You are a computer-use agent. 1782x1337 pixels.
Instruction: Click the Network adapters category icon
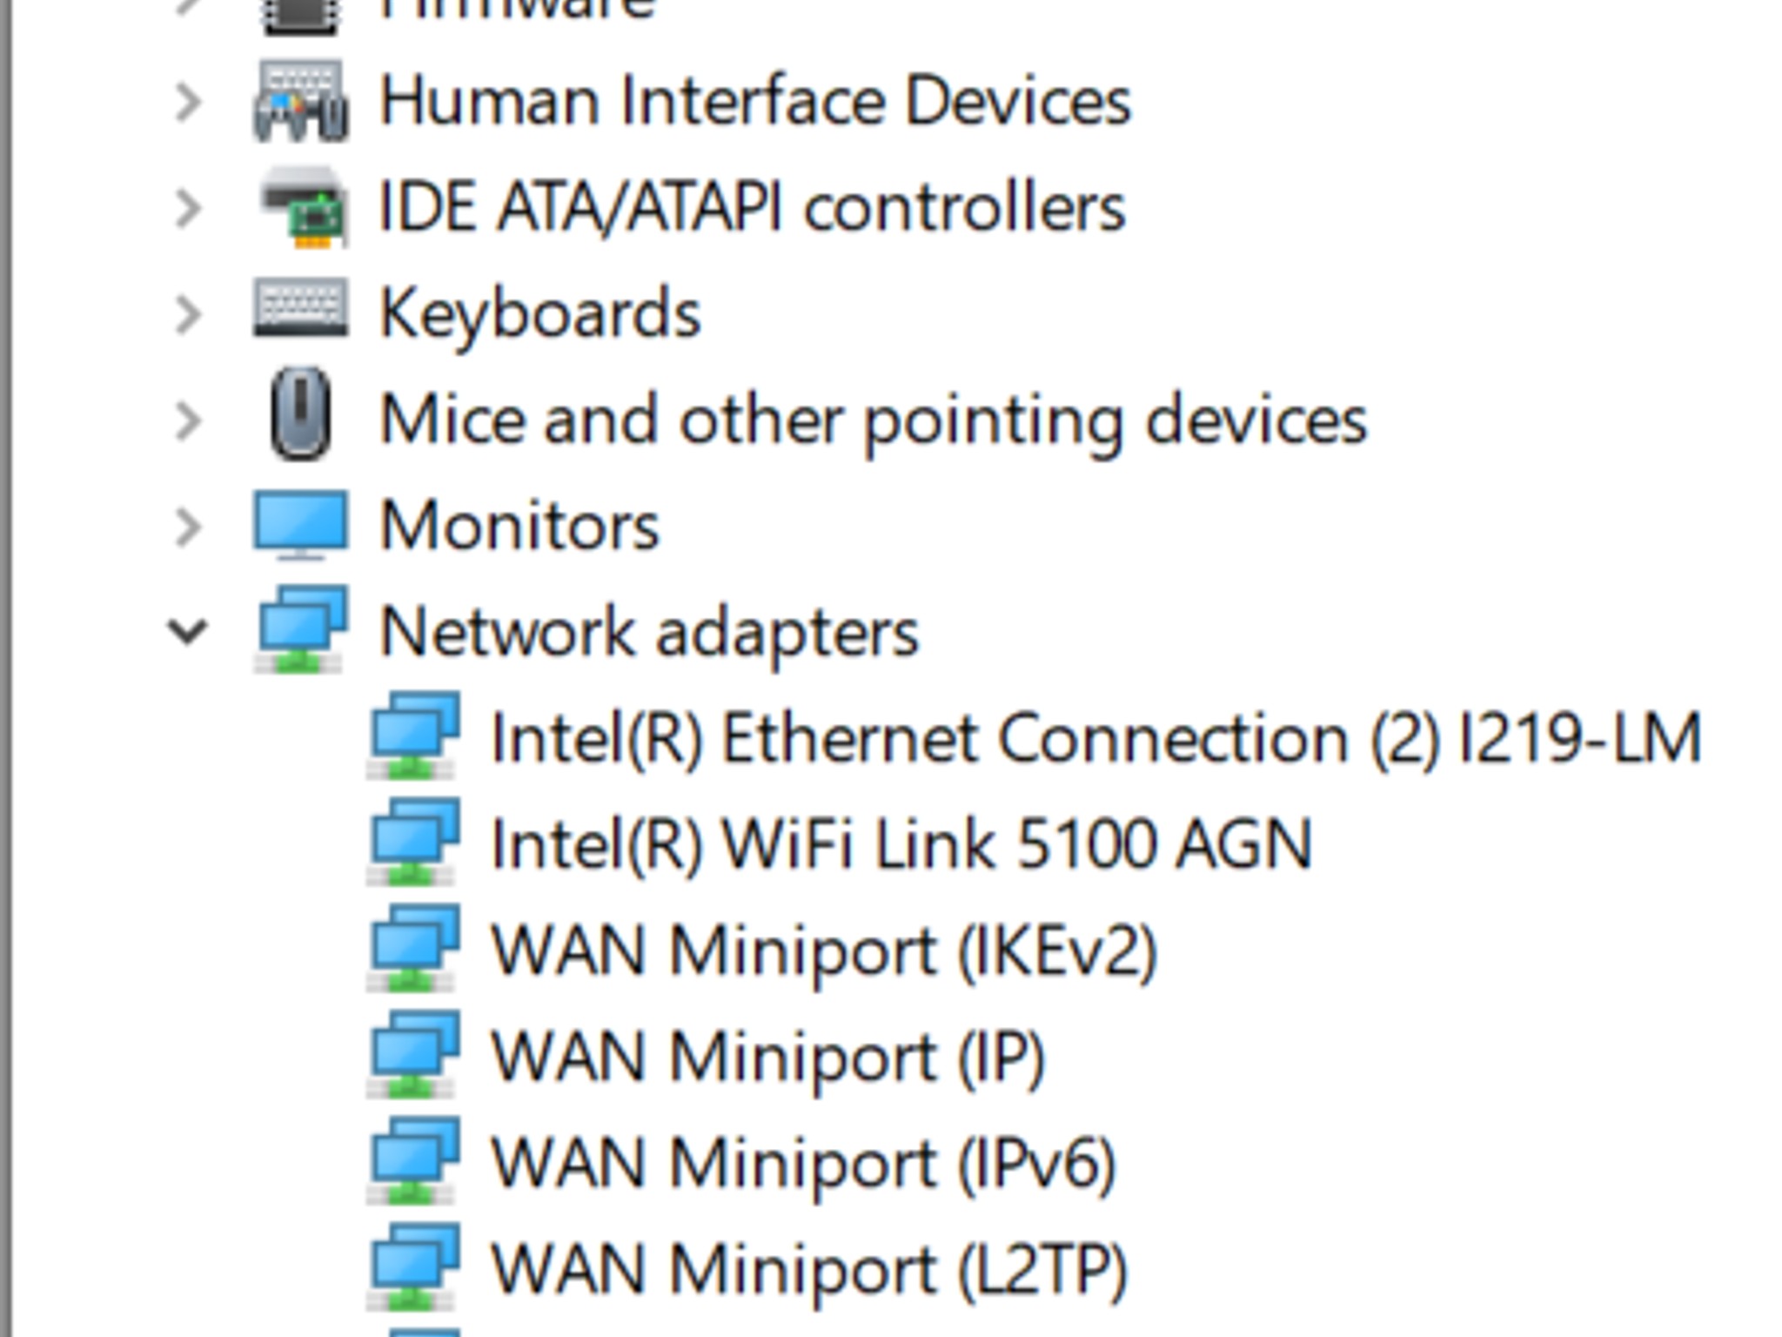click(x=301, y=630)
